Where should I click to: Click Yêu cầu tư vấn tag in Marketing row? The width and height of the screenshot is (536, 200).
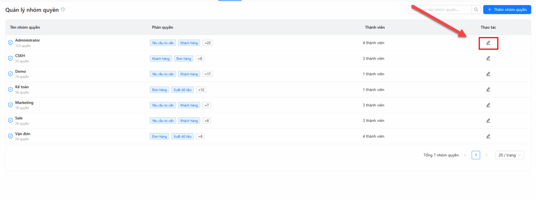[x=163, y=105]
